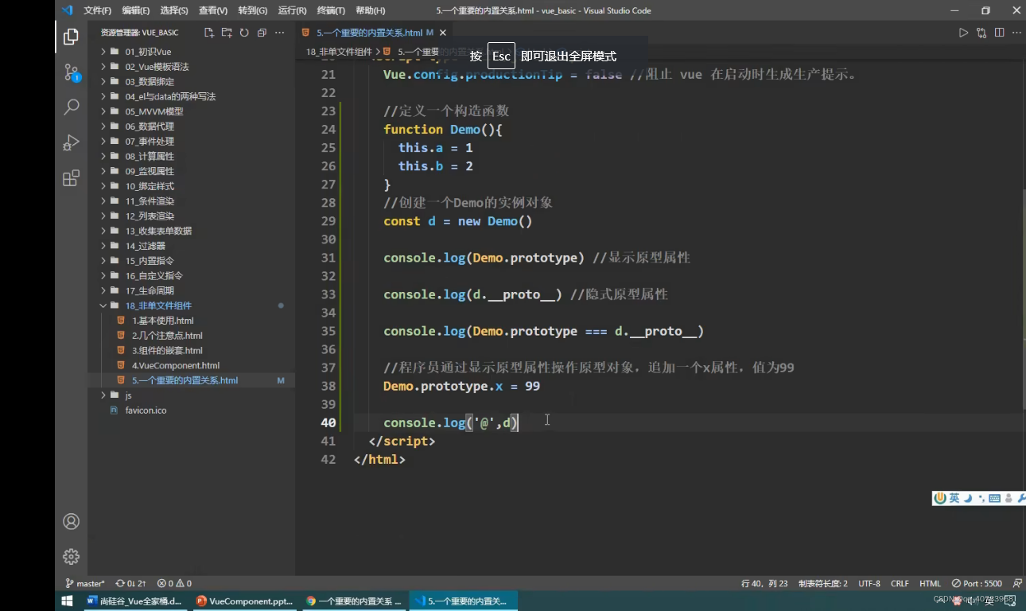Open the 转到(G) menu
This screenshot has width=1026, height=611.
pos(253,10)
